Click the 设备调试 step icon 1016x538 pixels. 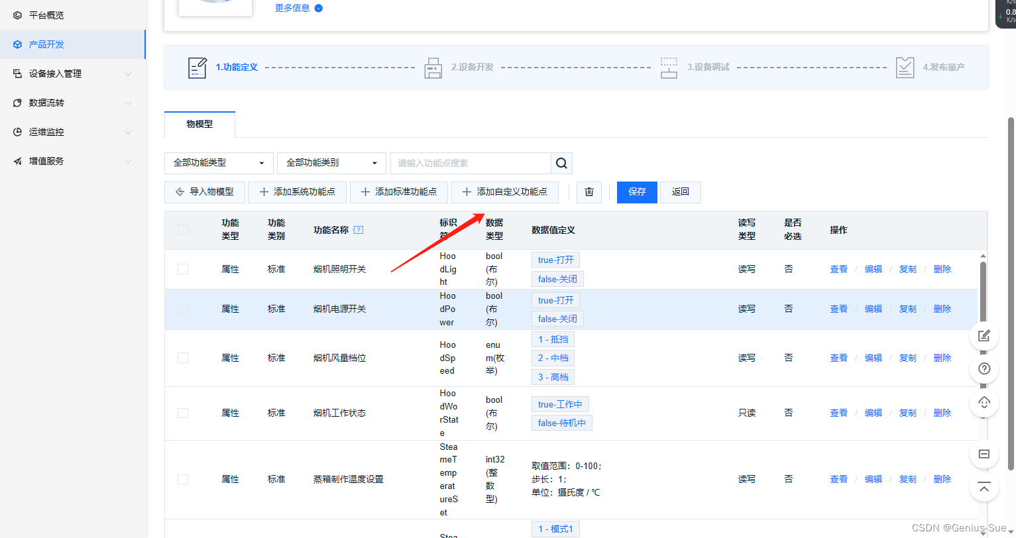(x=669, y=68)
